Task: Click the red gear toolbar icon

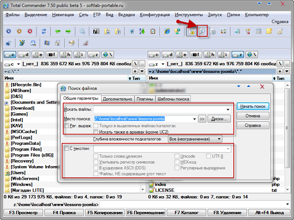Action: (x=30, y=31)
